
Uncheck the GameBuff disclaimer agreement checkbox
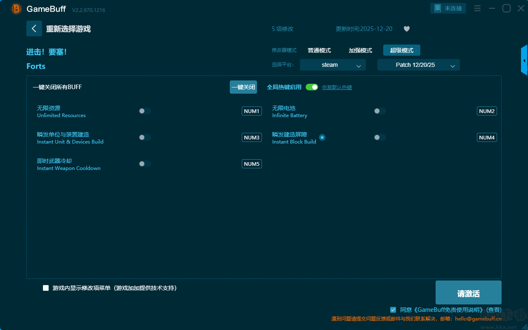(393, 309)
